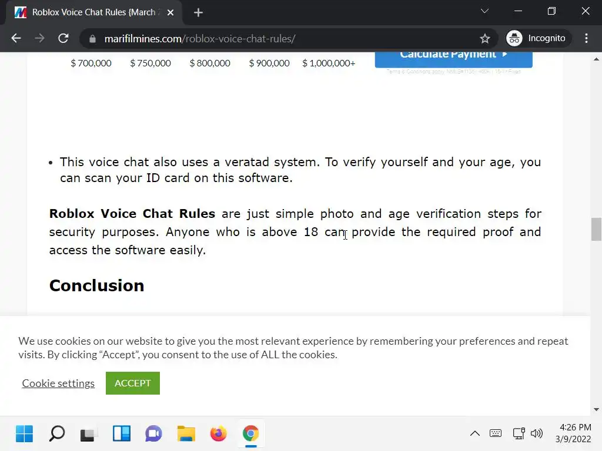Open Cookie settings link

pos(58,383)
